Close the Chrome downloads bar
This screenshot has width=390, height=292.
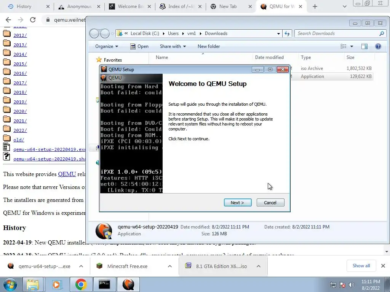383,266
